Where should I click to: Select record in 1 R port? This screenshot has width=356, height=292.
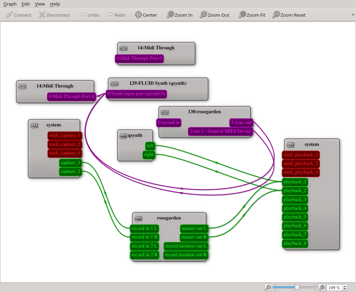144,237
